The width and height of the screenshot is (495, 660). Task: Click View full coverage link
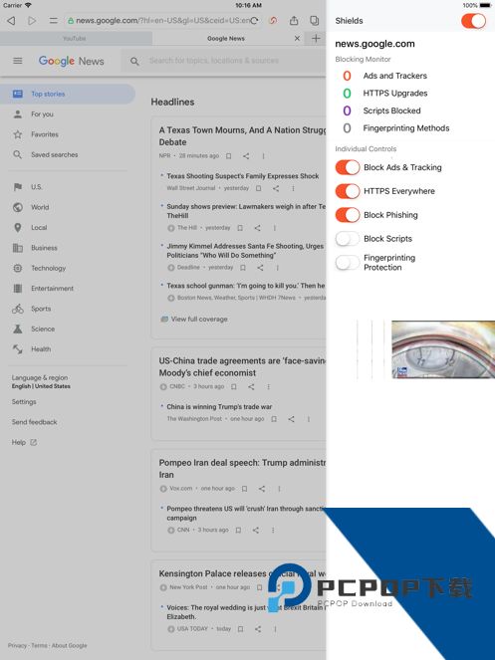click(194, 320)
